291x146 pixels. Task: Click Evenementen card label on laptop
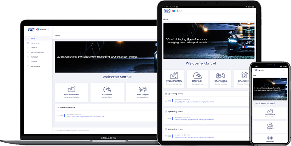tap(71, 94)
